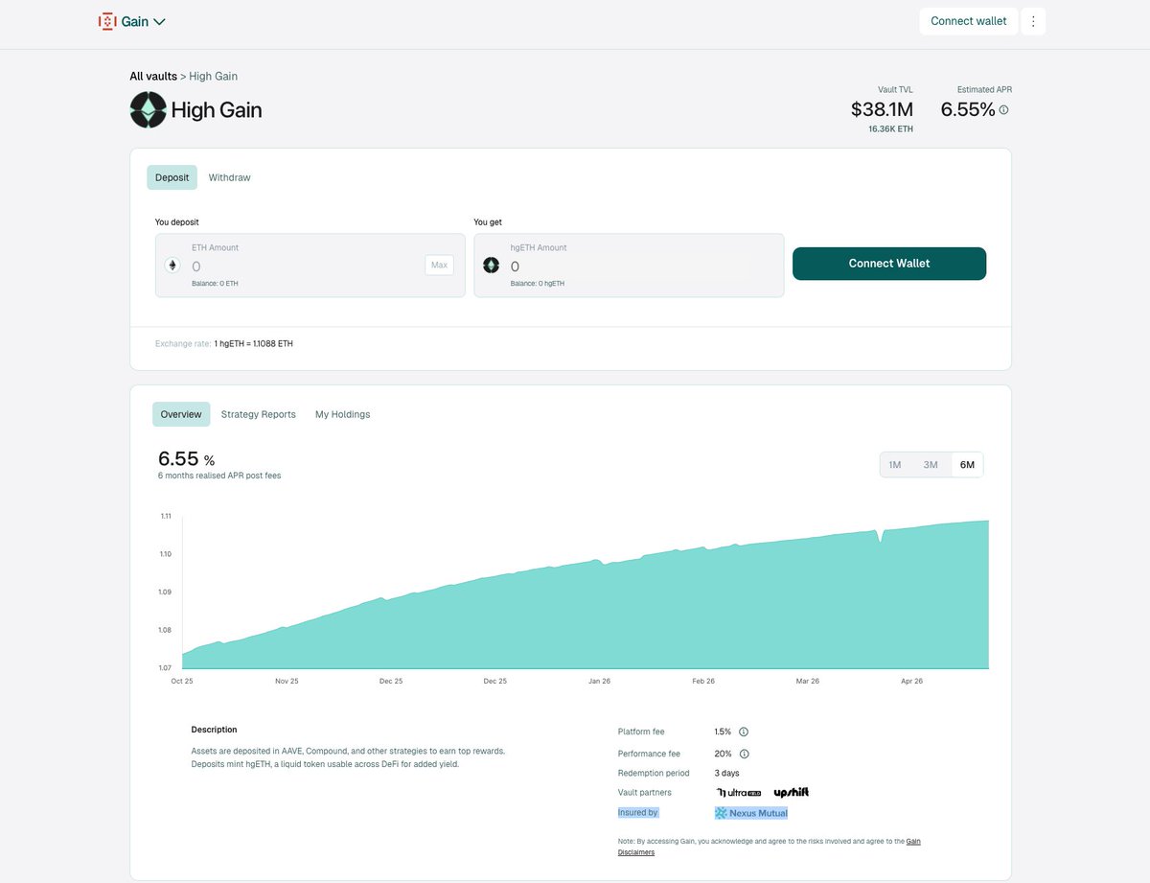
Task: Switch chart range to 3M
Action: 931,465
